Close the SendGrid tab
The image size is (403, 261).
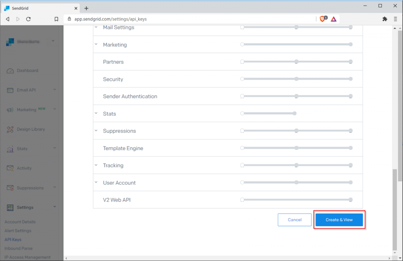[76, 8]
